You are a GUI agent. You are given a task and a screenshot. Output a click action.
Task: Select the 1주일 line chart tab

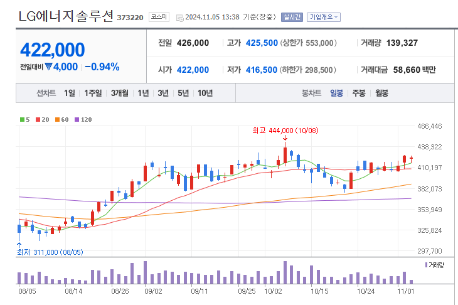(93, 93)
